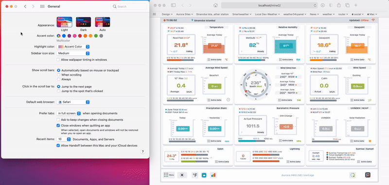Choose the Dark appearance thumbnail
Viewport: 389px width, 185px height.
[83, 22]
